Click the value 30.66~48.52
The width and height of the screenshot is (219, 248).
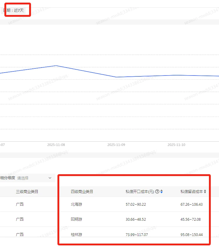tap(136, 219)
